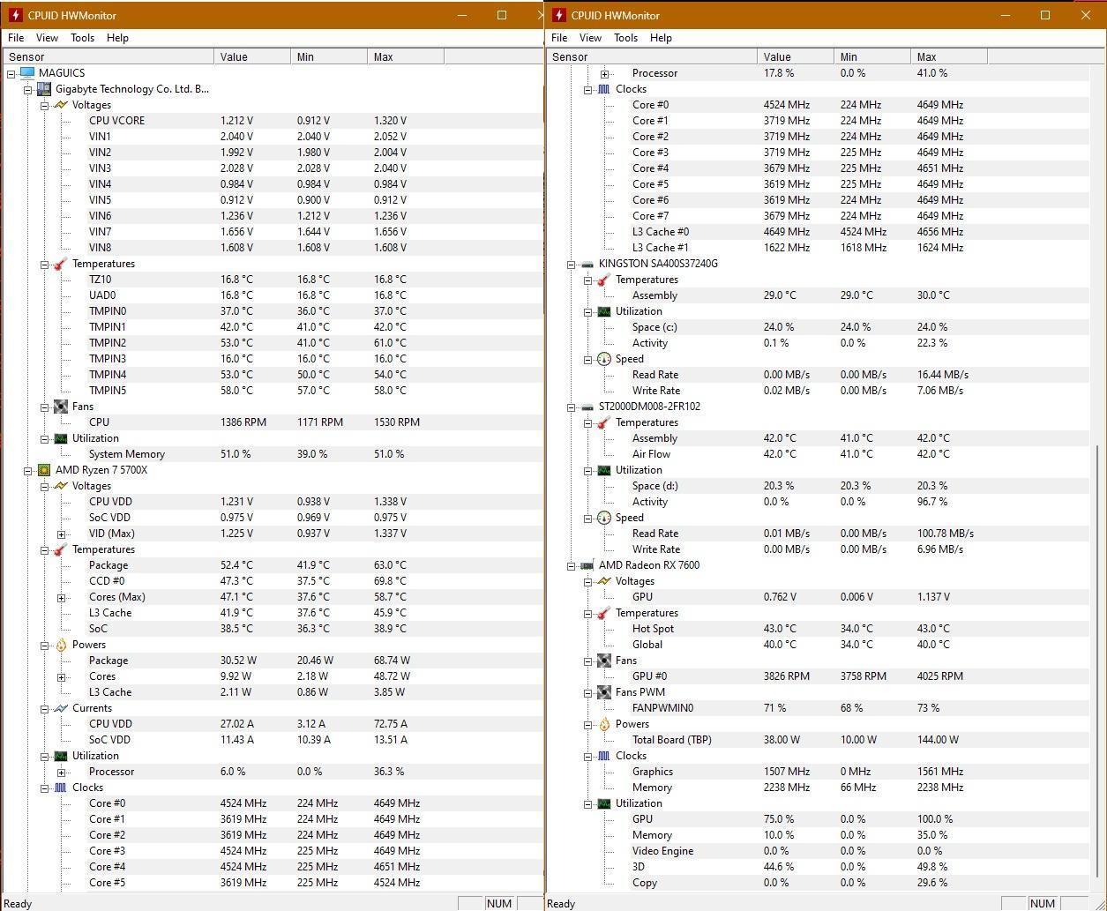1107x911 pixels.
Task: Click the Ryzen Currents icon
Action: (x=60, y=708)
